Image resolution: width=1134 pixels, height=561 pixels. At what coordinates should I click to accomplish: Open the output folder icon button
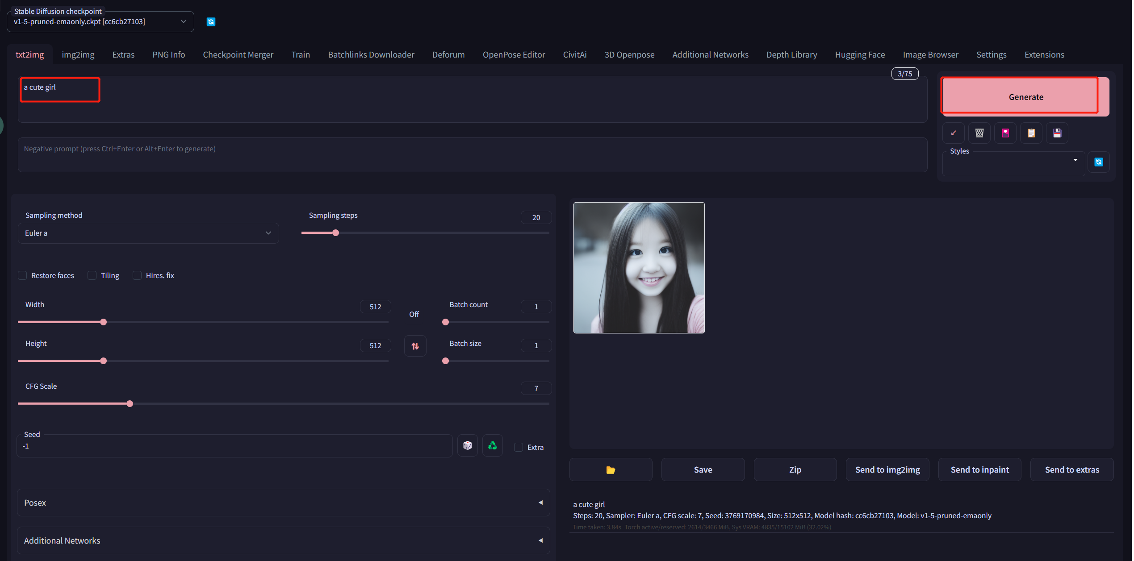pyautogui.click(x=611, y=470)
